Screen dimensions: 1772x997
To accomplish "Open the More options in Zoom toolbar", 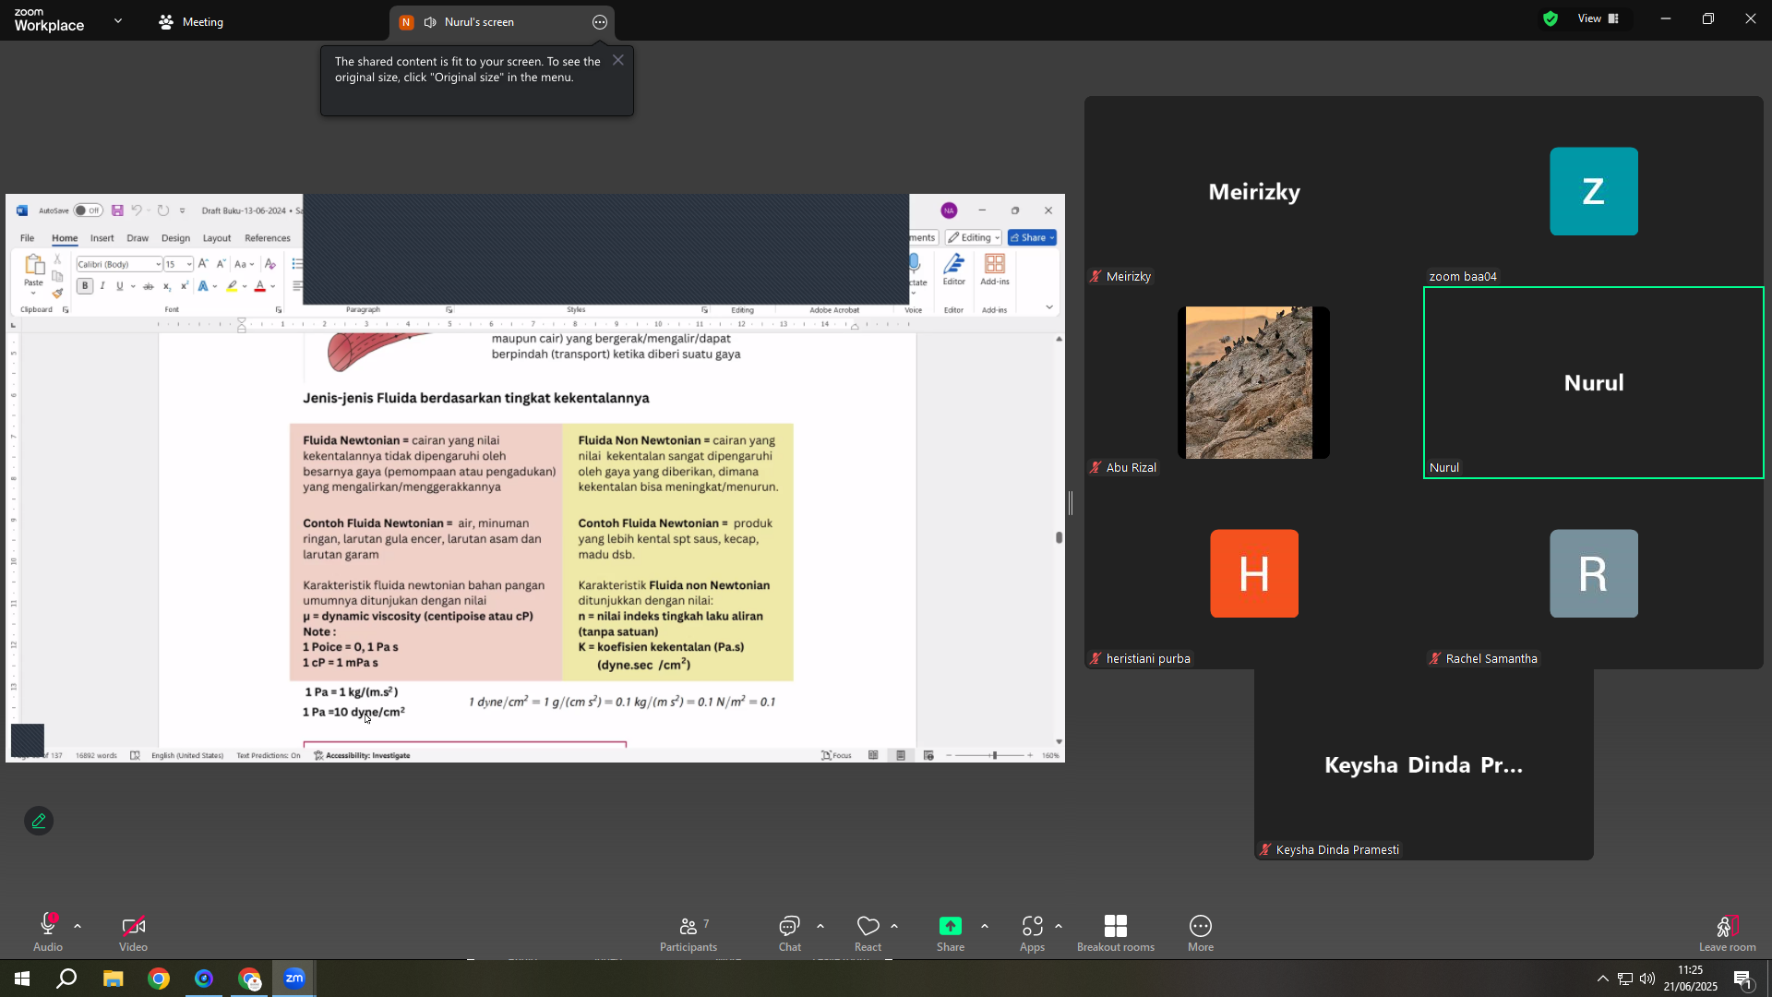I will click(1201, 934).
